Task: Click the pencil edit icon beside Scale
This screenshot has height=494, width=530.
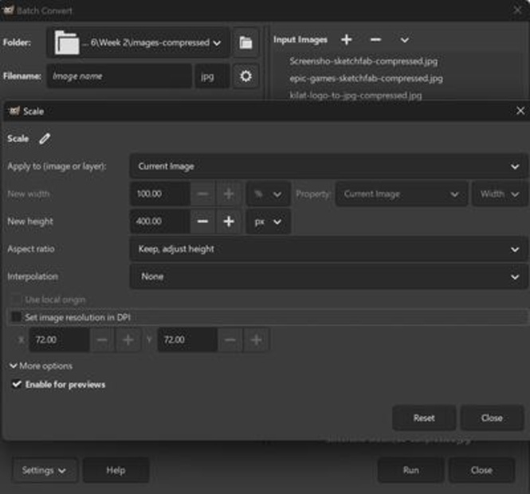Action: (45, 139)
